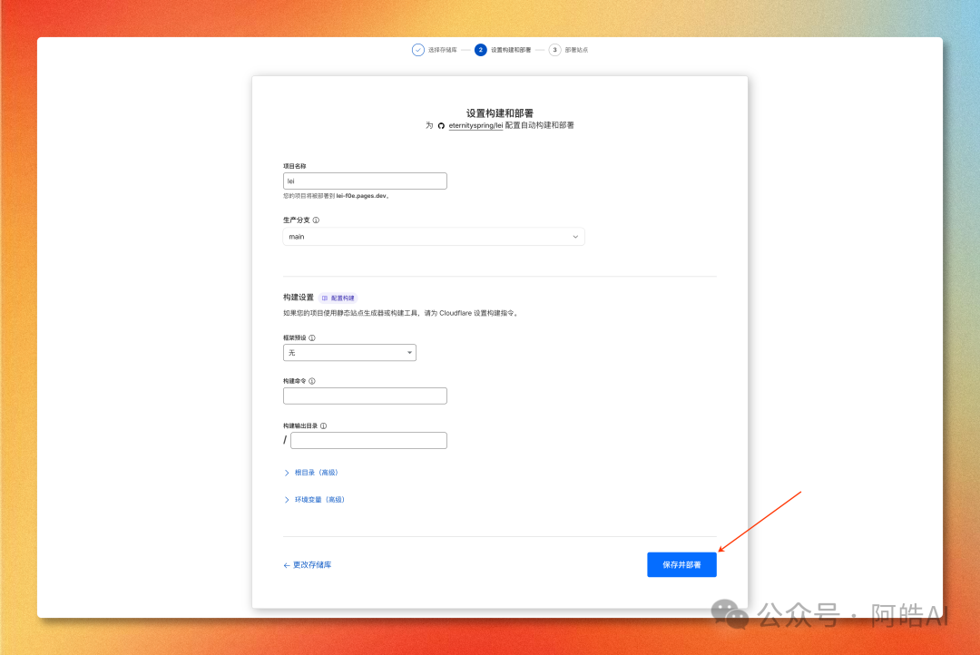980x655 pixels.
Task: Go back via 更改存储库 link
Action: (308, 565)
